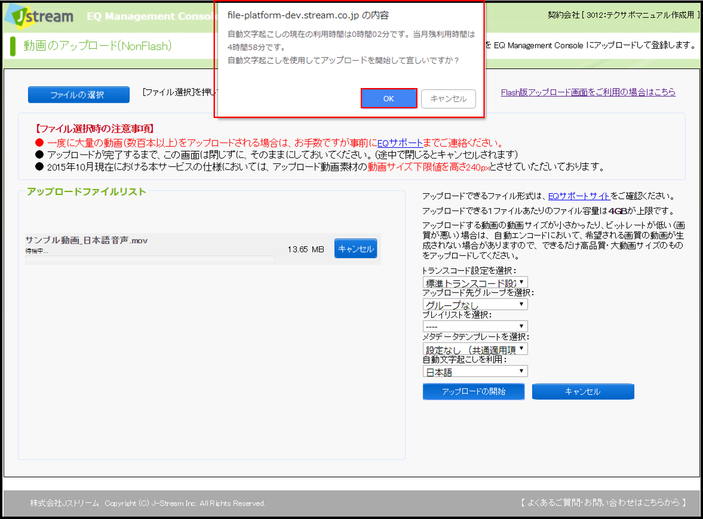The height and width of the screenshot is (519, 703).
Task: Click the dialog title file-platform-dev.stream.co.jp
Action: [308, 15]
